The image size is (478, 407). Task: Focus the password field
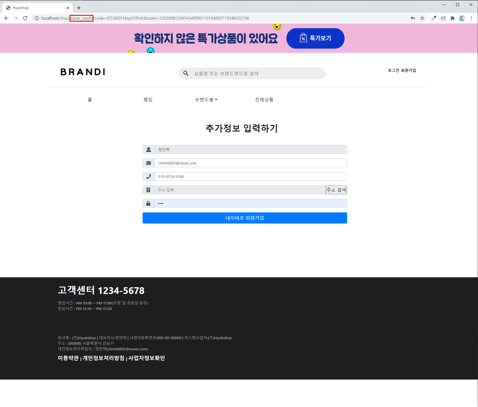[x=250, y=203]
